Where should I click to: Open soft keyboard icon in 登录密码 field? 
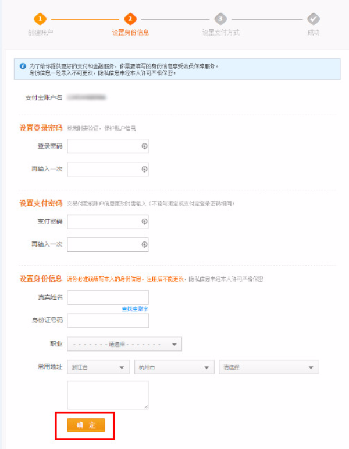coord(144,146)
